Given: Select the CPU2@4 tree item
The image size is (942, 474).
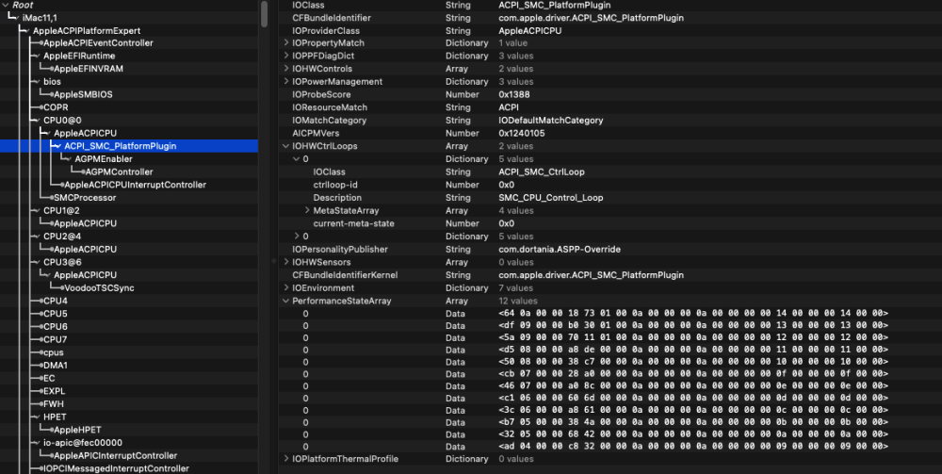Looking at the screenshot, I should pyautogui.click(x=62, y=237).
